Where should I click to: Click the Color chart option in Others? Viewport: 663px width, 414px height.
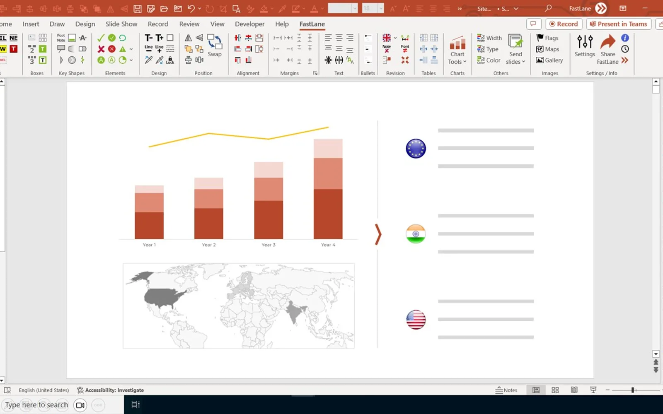pyautogui.click(x=489, y=60)
